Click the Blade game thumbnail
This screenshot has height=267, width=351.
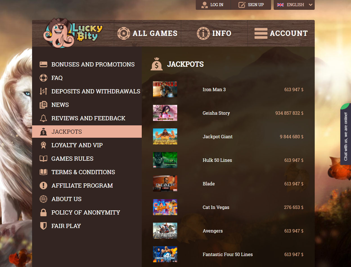(x=165, y=184)
